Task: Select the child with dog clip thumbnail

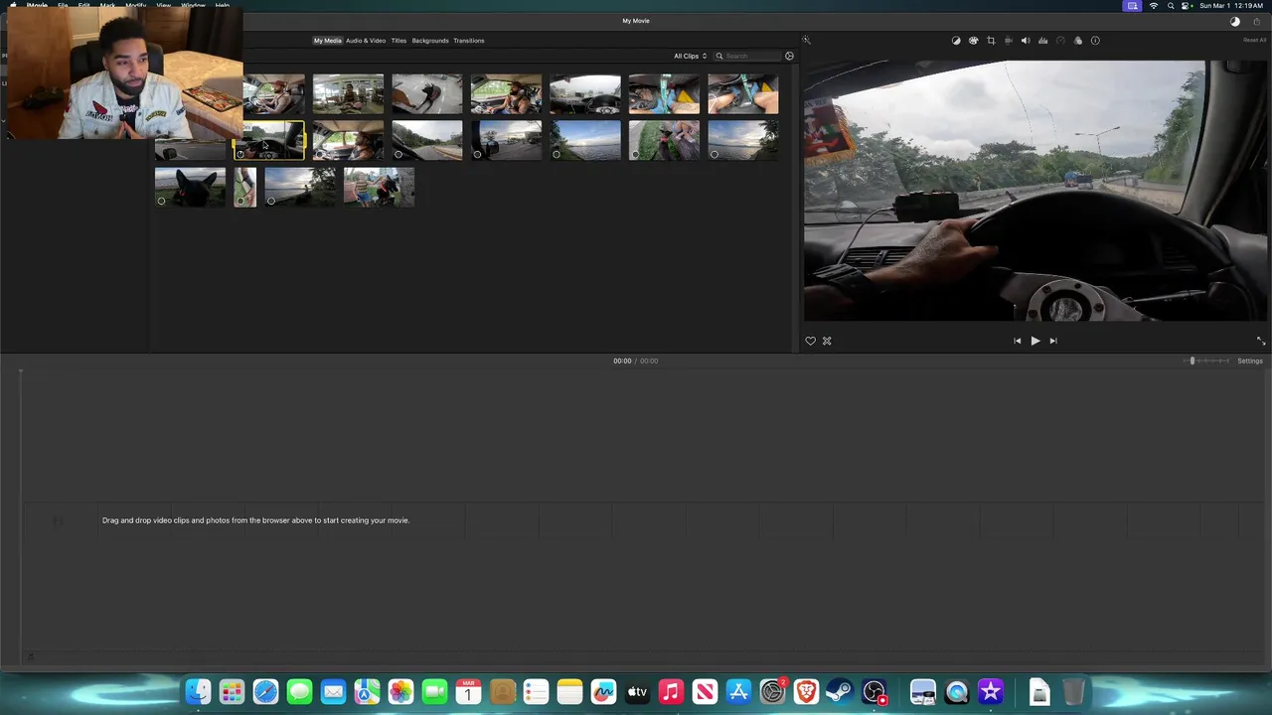Action: 379,187
